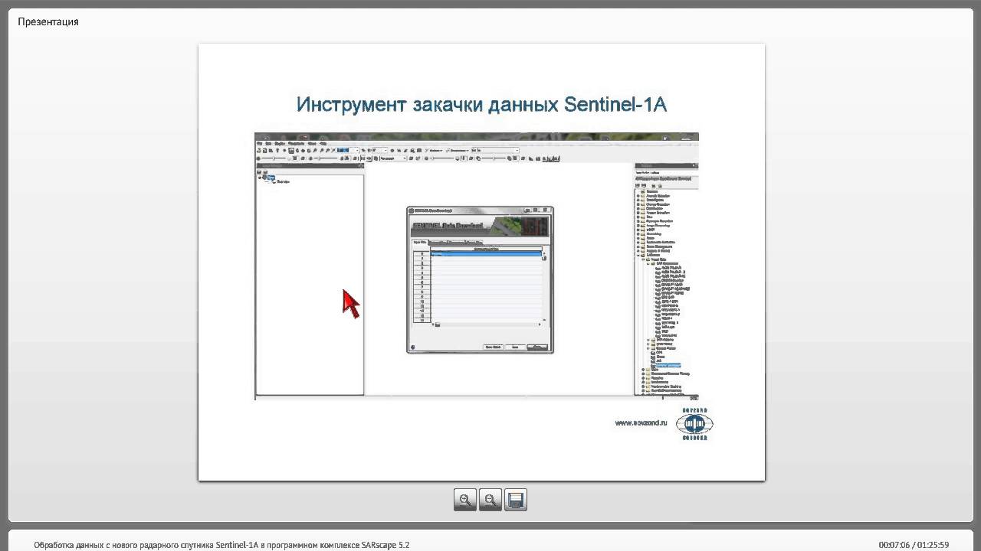This screenshot has height=551, width=981.
Task: Click the playback time 00:07:06 / 01:25:59
Action: (914, 545)
